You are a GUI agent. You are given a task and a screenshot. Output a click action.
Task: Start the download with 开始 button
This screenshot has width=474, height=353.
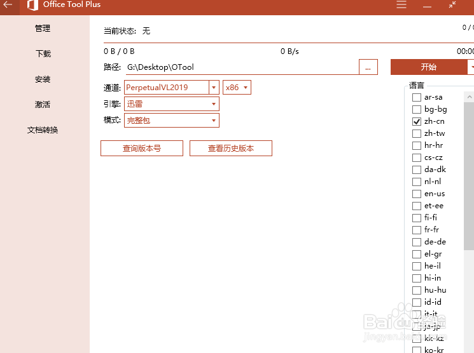click(429, 67)
